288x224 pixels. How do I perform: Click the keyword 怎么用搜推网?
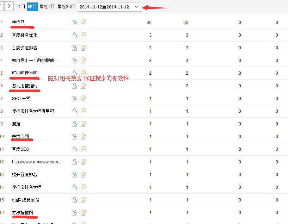24,86
